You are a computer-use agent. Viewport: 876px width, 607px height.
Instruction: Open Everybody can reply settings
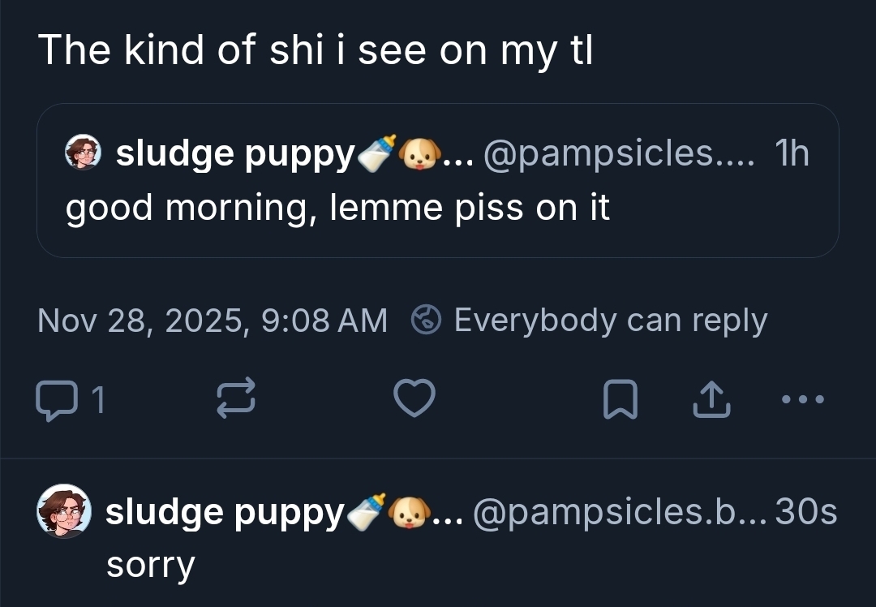(609, 321)
